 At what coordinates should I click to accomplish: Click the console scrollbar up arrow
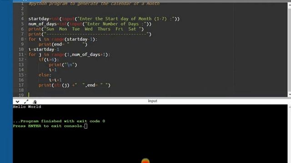point(289,107)
